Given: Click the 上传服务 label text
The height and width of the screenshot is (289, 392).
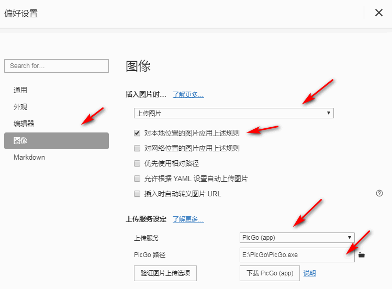Looking at the screenshot, I should click(x=147, y=238).
